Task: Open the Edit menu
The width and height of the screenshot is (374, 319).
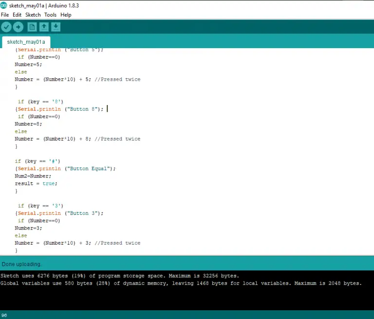Action: point(17,15)
